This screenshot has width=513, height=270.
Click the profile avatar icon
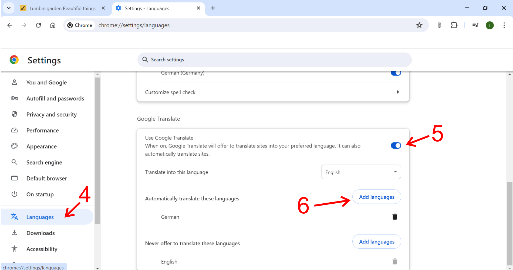pyautogui.click(x=490, y=25)
